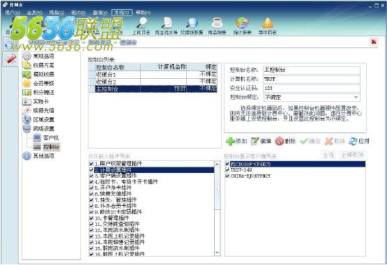
Task: Open the 查询(V) menu
Action: (x=100, y=13)
